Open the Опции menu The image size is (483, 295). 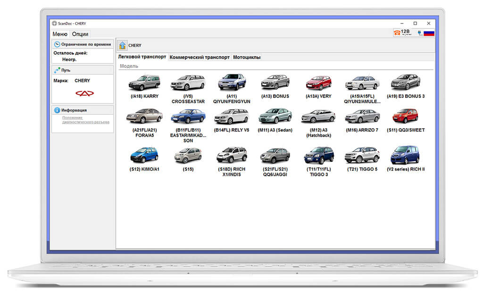[80, 34]
